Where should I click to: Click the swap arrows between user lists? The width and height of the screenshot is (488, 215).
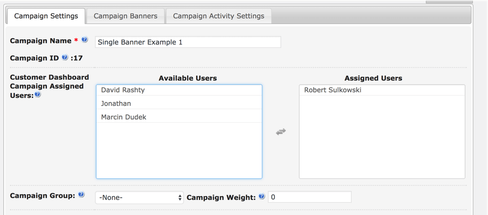pos(281,132)
